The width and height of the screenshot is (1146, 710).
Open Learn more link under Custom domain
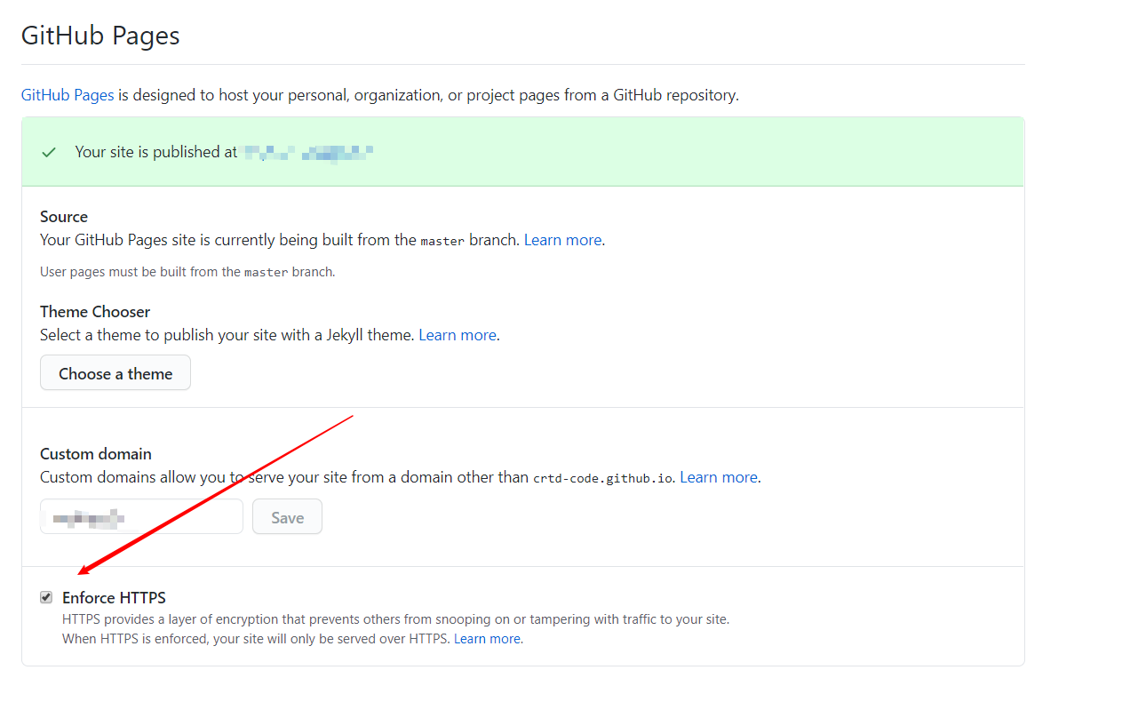(719, 477)
